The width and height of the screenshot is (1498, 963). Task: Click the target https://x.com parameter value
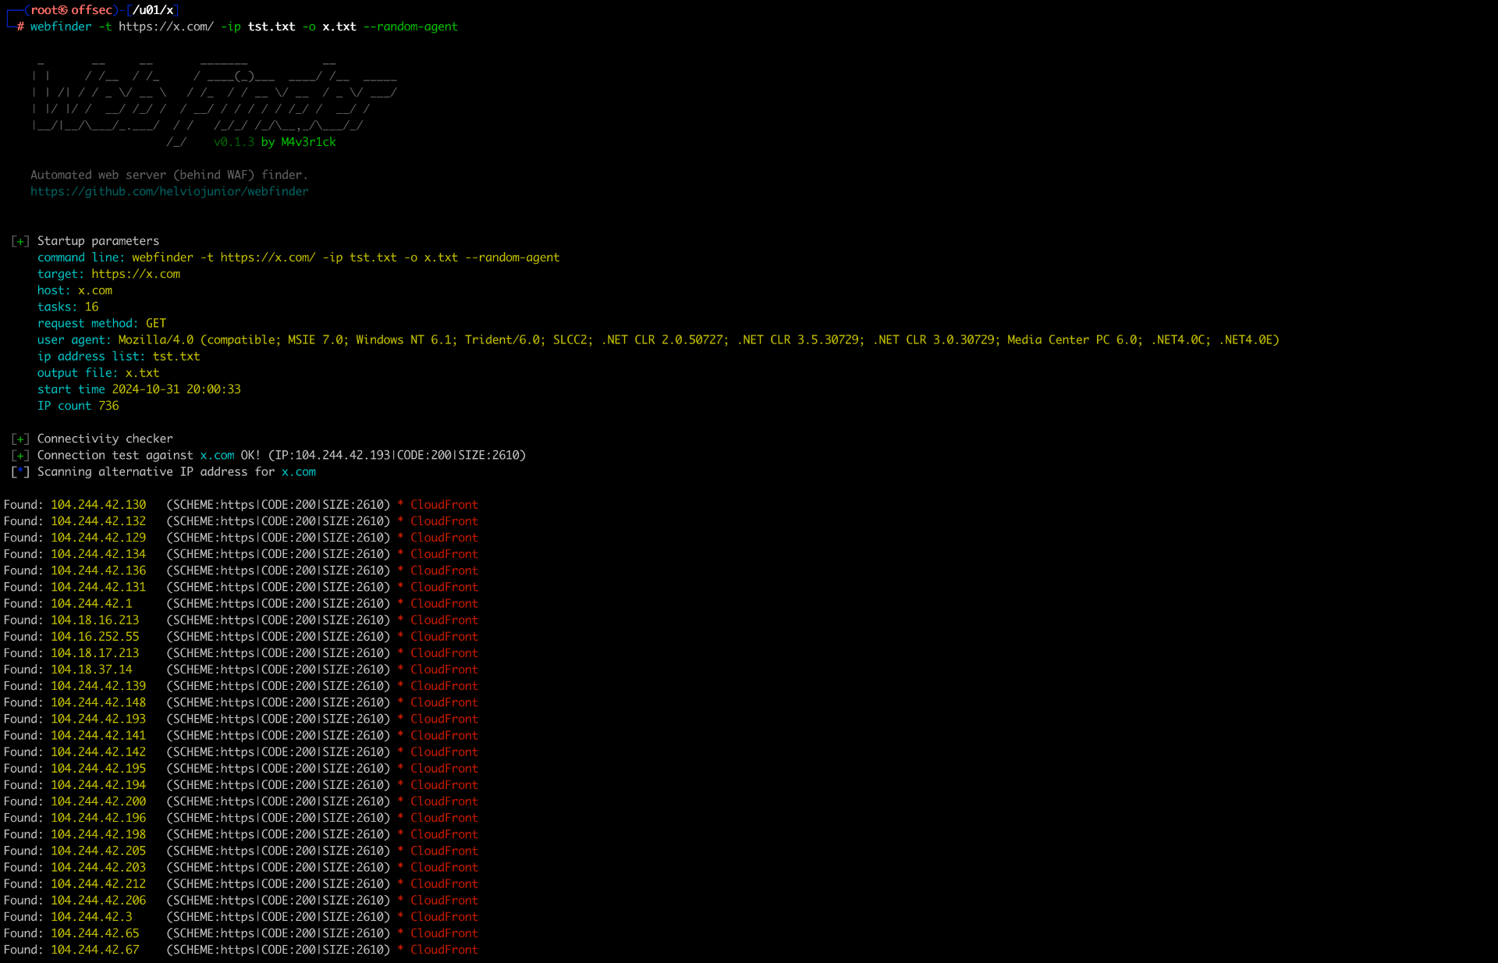tap(136, 274)
